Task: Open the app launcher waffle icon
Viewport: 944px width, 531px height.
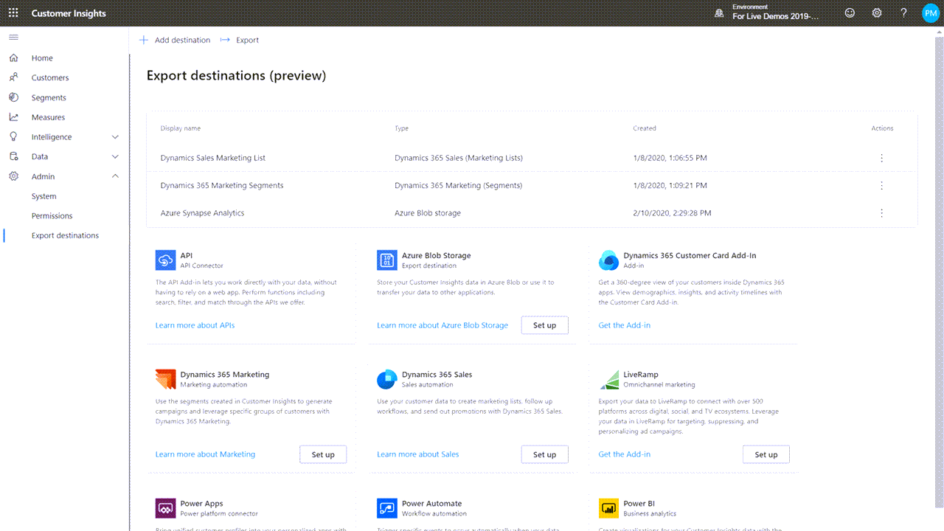Action: pyautogui.click(x=13, y=13)
